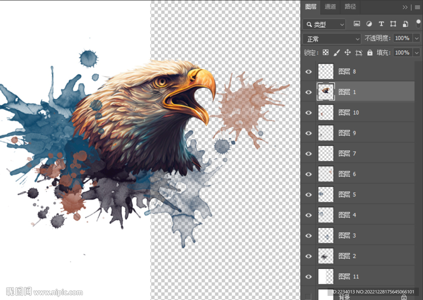The width and height of the screenshot is (423, 300).
Task: Filter for adjustment layers icon
Action: [369, 24]
